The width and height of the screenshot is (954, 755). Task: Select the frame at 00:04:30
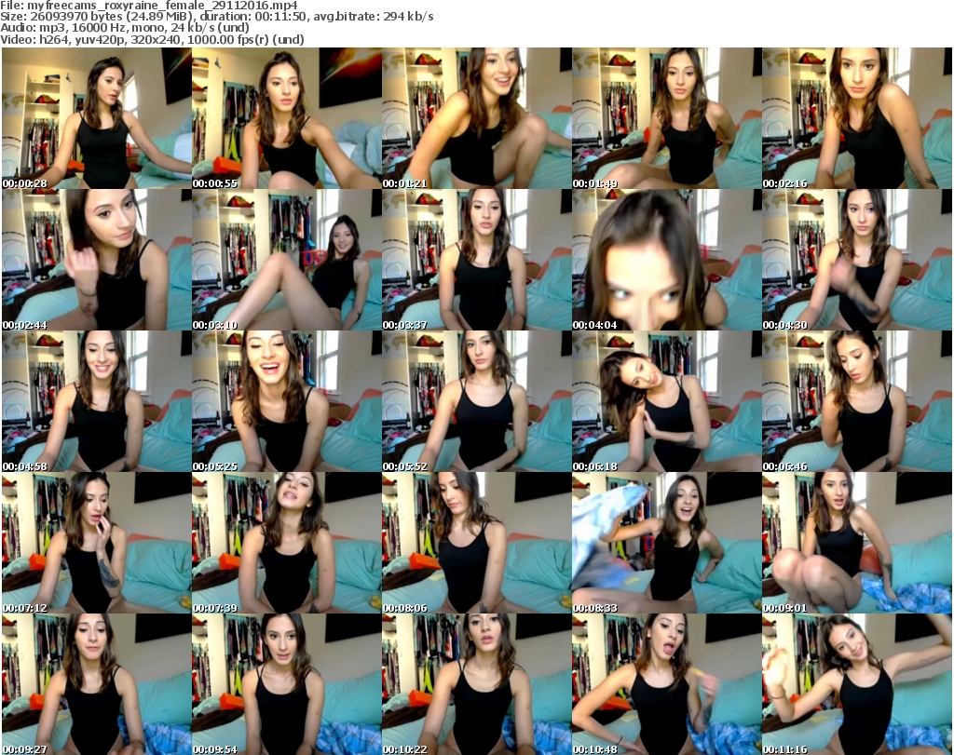856,260
